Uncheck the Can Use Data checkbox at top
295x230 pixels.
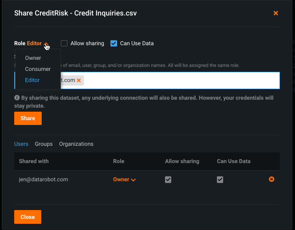[114, 43]
